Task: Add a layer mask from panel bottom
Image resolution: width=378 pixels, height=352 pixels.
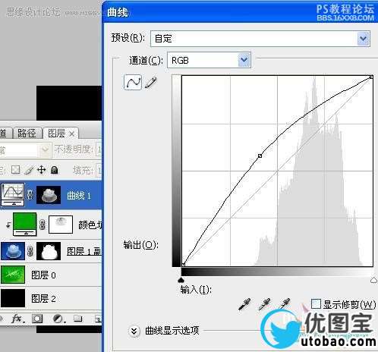Action: click(37, 319)
